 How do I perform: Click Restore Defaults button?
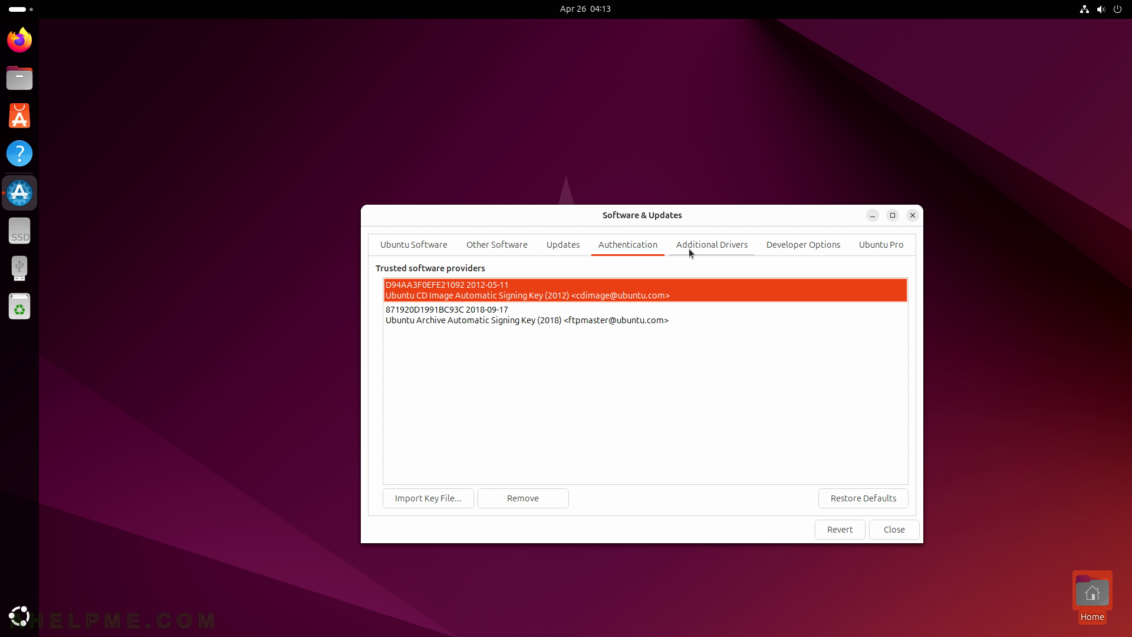[x=863, y=498]
